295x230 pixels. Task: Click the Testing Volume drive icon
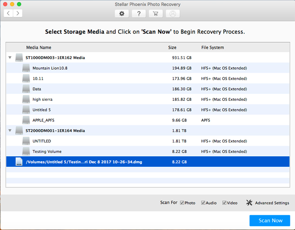26,151
